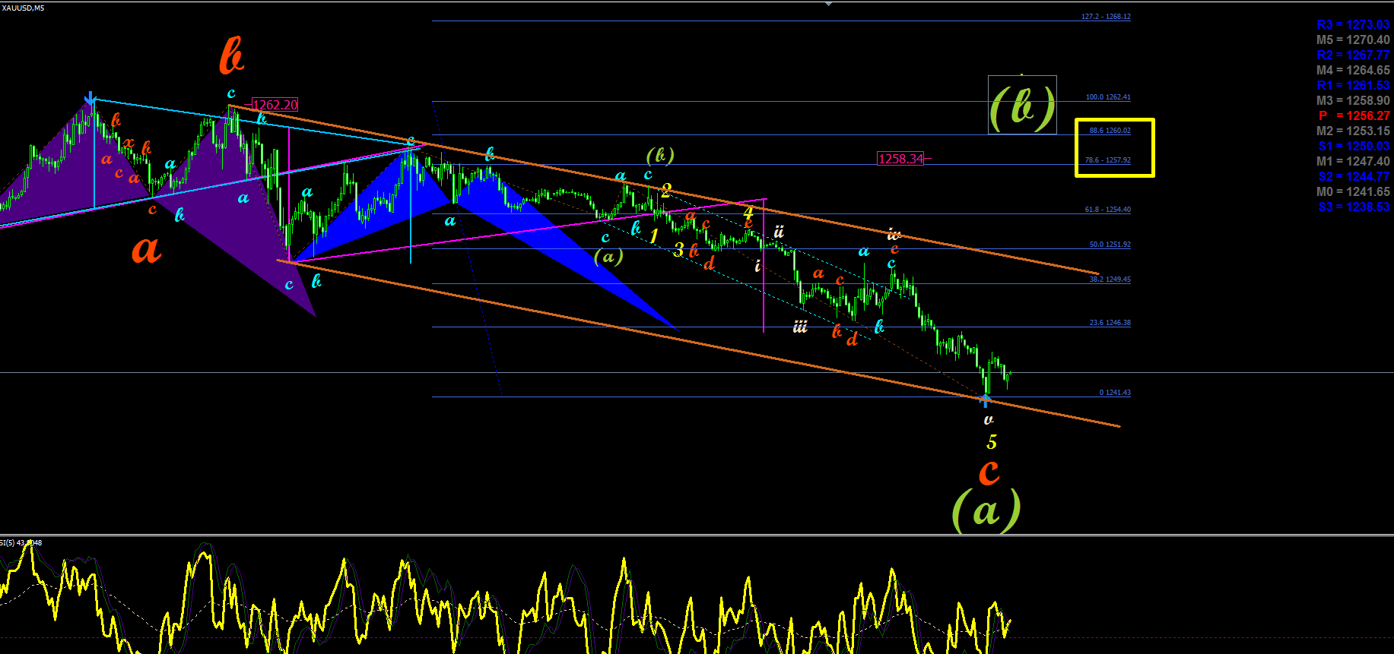Image resolution: width=1394 pixels, height=654 pixels.
Task: Select the 0 1241.43 Fibonacci level label
Action: tap(1115, 393)
